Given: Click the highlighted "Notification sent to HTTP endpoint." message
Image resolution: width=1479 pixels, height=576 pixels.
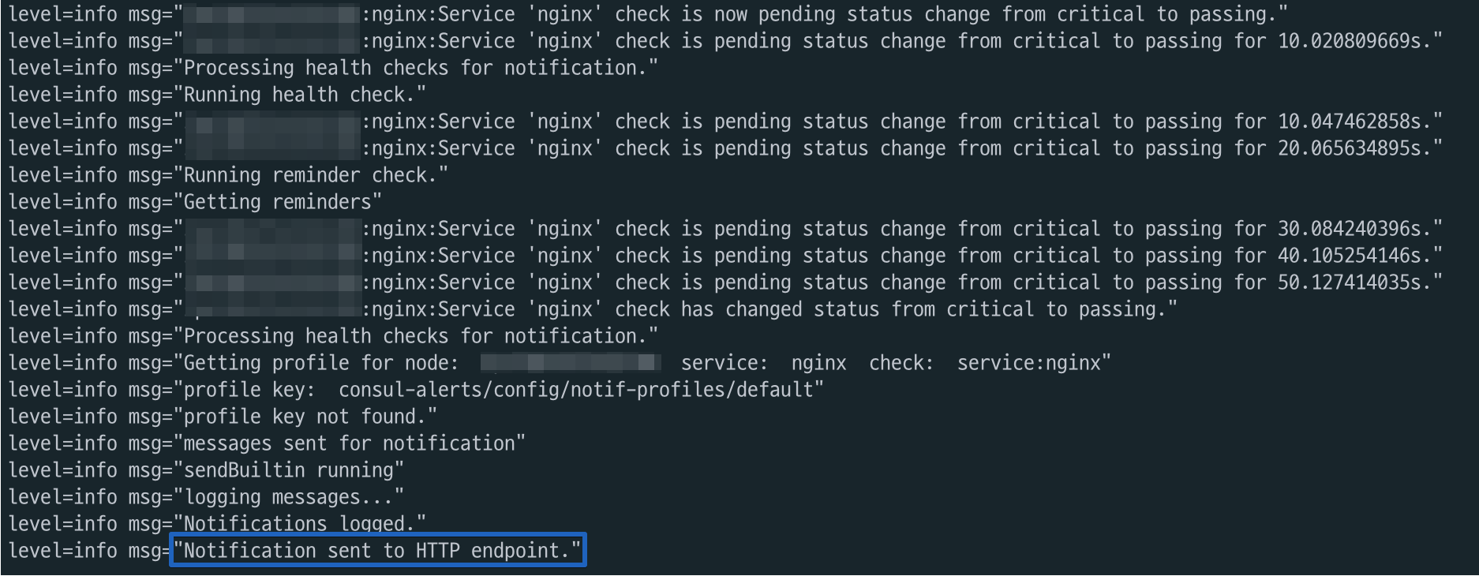Looking at the screenshot, I should 377,551.
